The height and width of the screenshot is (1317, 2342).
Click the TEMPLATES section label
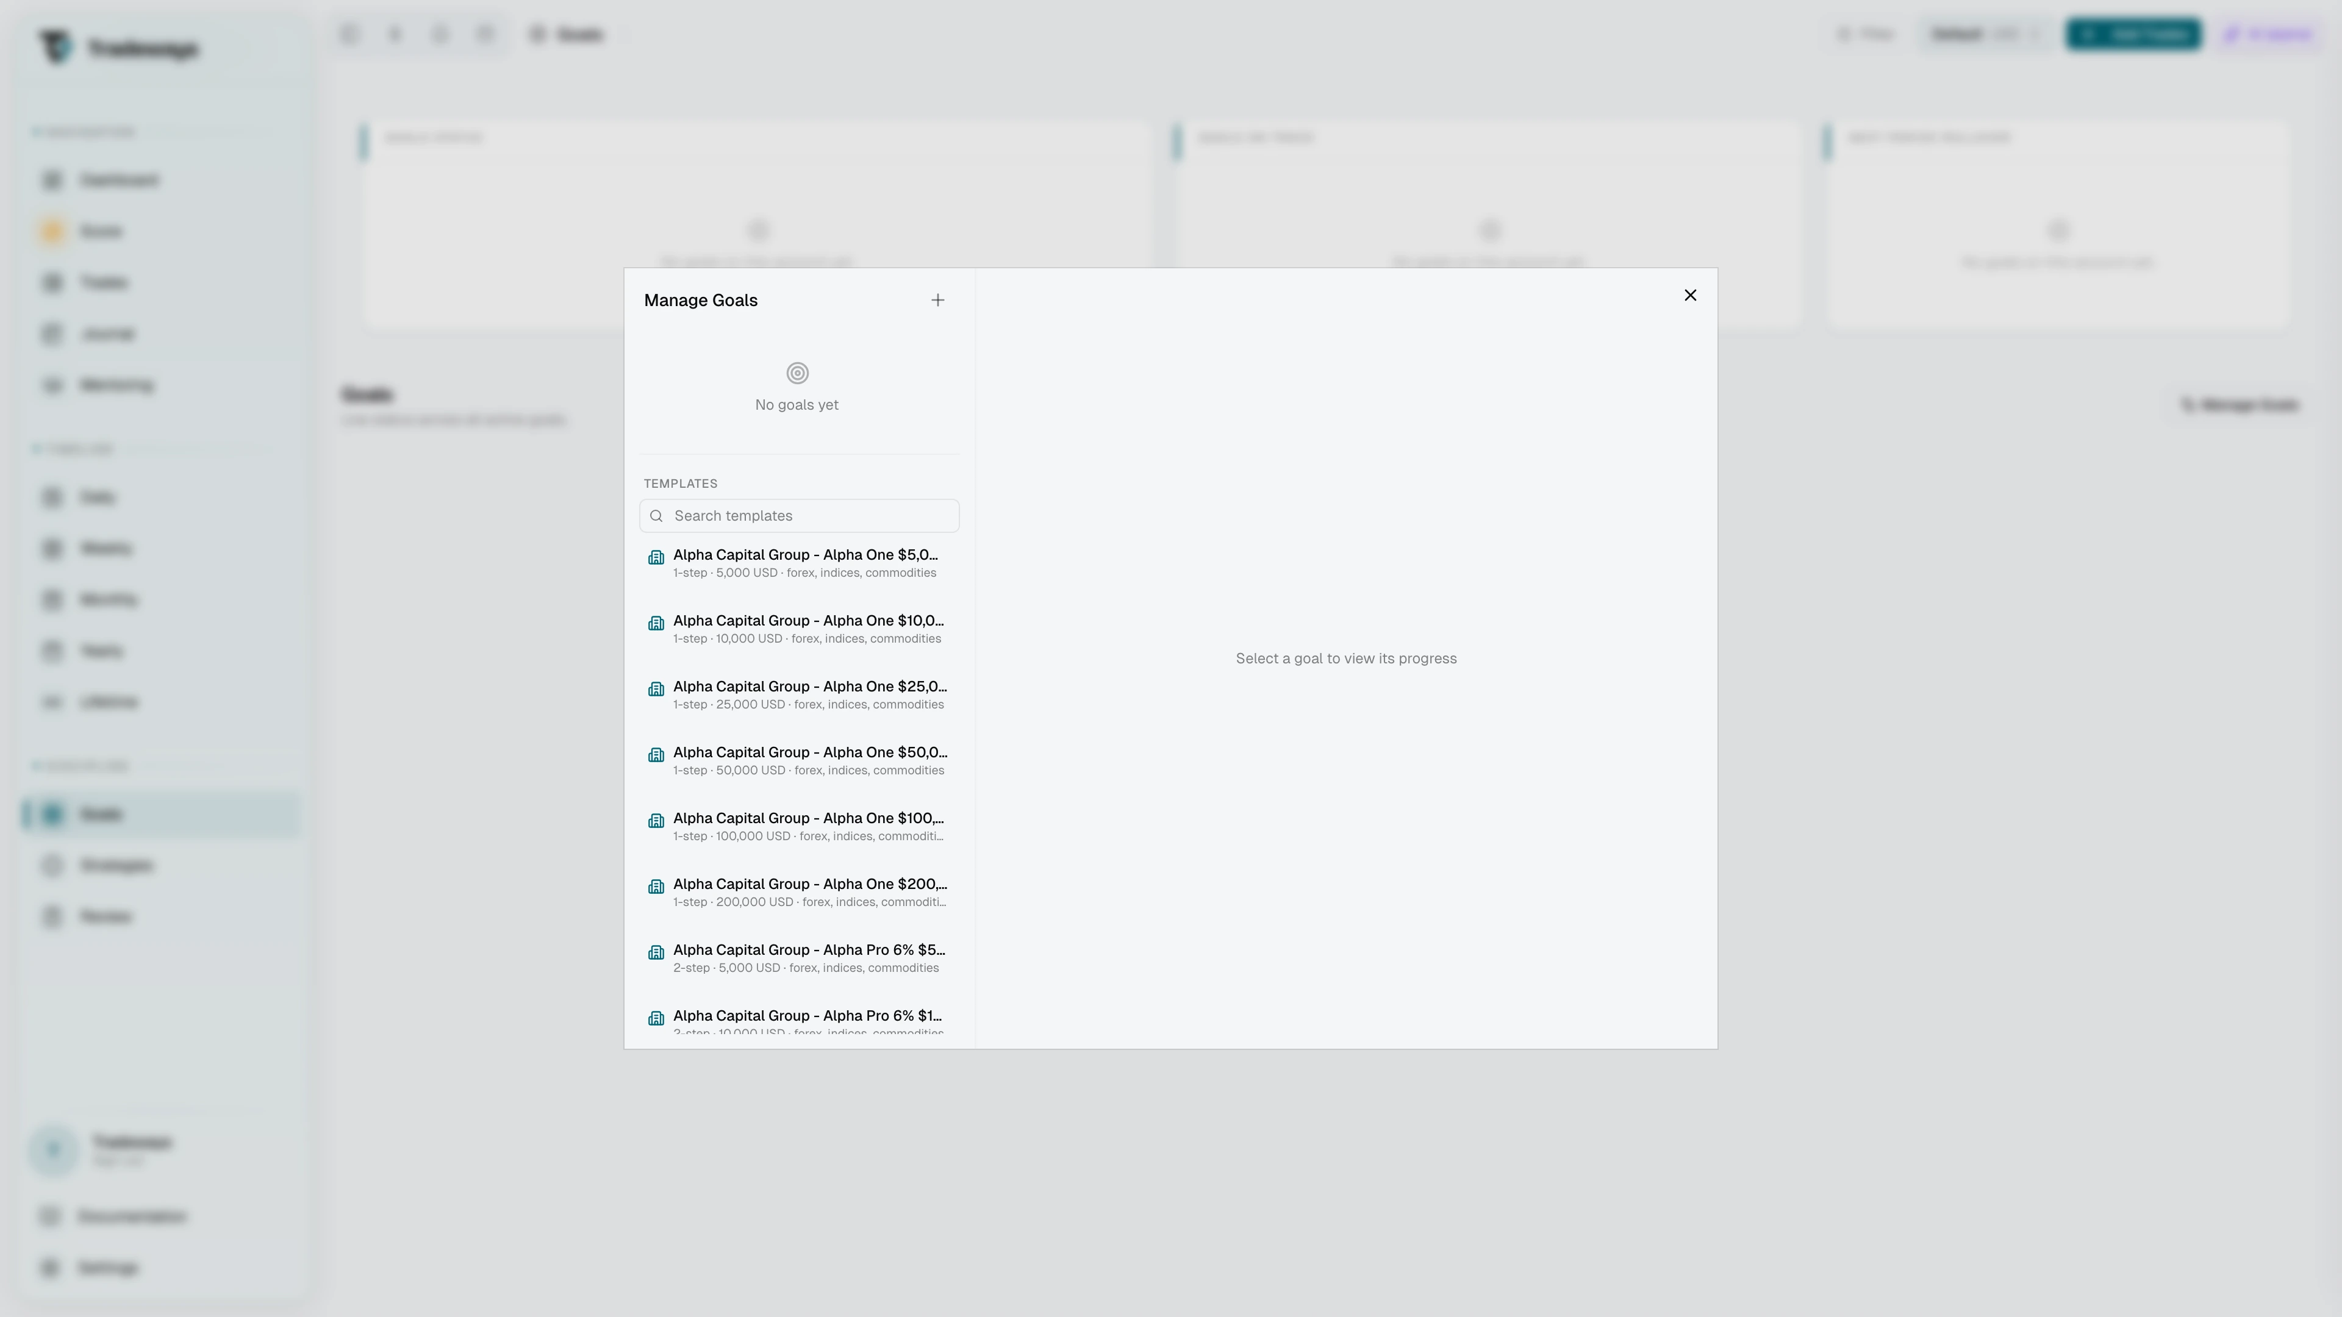[x=680, y=484]
